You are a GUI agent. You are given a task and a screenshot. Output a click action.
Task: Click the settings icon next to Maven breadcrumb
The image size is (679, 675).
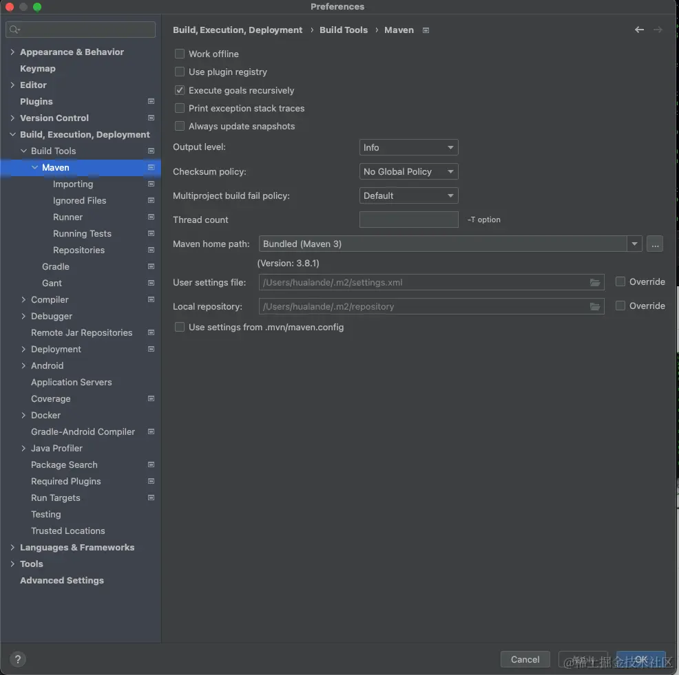click(x=426, y=30)
